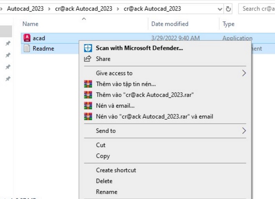Click the Application type cell

(237, 38)
